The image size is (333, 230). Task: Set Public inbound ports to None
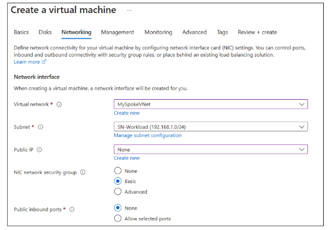[x=117, y=208]
